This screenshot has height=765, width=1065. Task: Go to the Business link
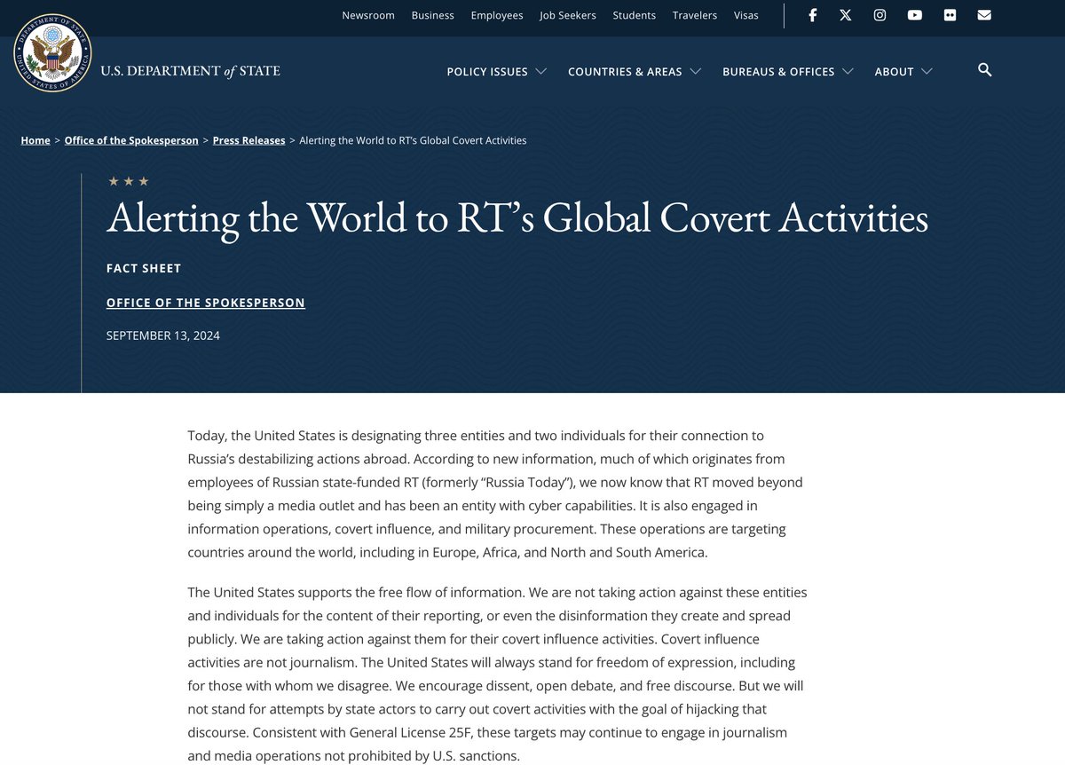pyautogui.click(x=433, y=15)
